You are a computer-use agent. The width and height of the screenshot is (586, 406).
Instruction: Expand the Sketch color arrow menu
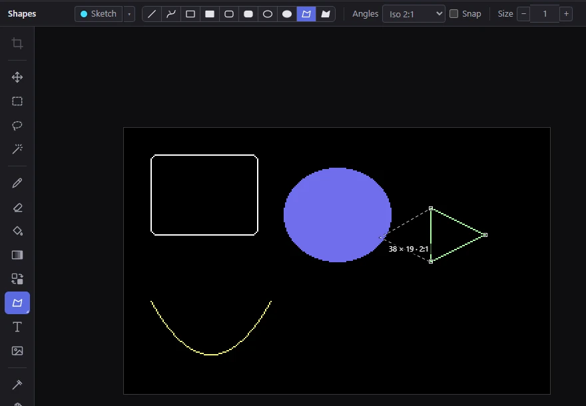[x=129, y=14]
